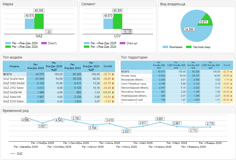Click the red down arrow beside Москва город
This screenshot has width=236, height=167.
[x=231, y=76]
